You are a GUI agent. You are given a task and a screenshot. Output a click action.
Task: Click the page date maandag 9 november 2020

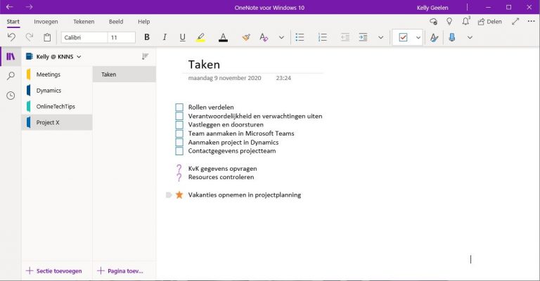pos(224,78)
